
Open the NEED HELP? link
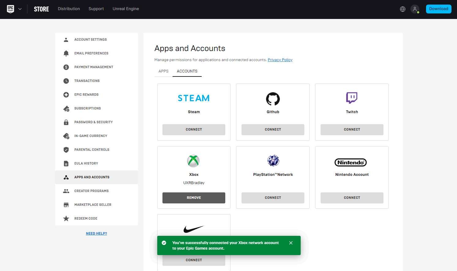pyautogui.click(x=97, y=233)
